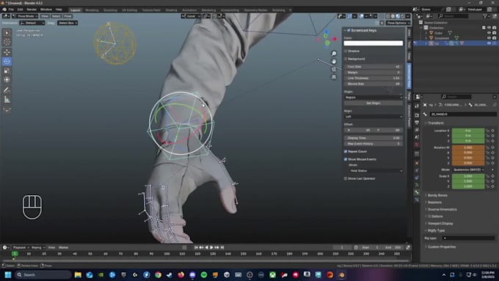This screenshot has width=499, height=281.
Task: Open Google Chrome from taskbar
Action: (158, 274)
